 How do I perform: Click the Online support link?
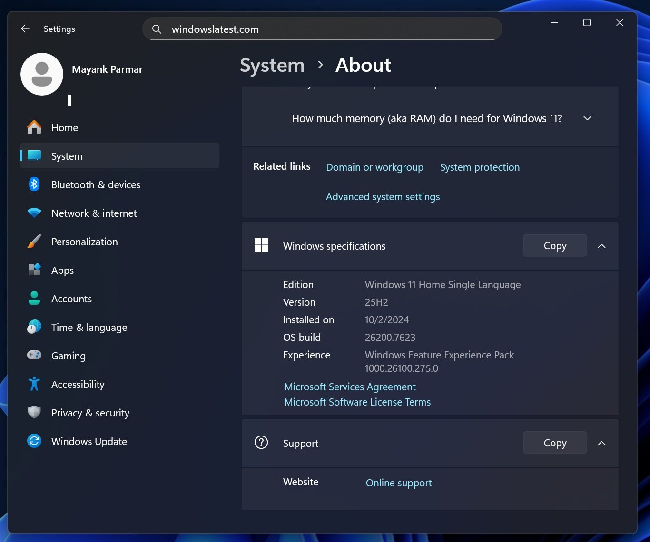coord(398,483)
